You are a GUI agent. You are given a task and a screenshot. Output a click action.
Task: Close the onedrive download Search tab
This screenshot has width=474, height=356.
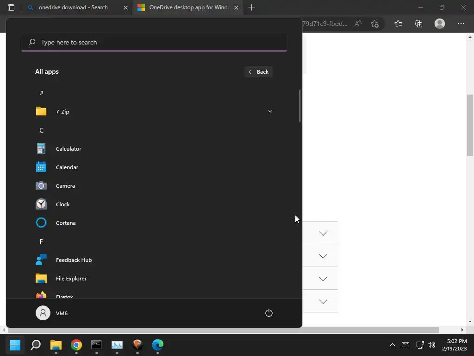tap(125, 7)
